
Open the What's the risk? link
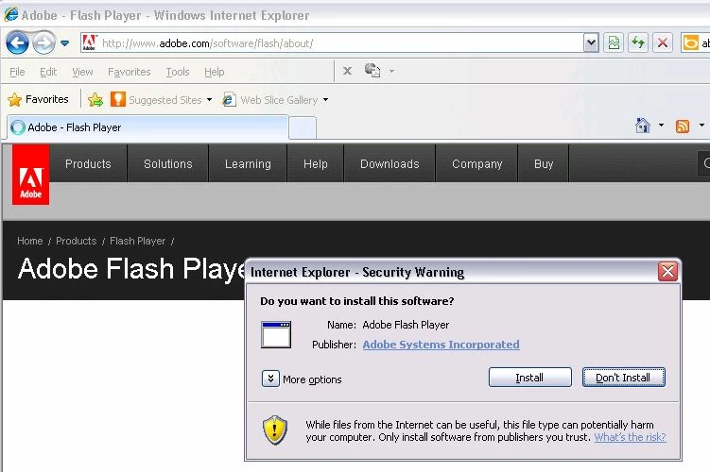click(x=630, y=437)
